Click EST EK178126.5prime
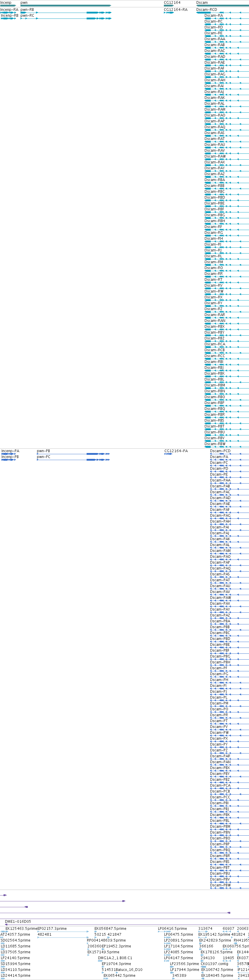Image resolution: width=249 pixels, height=980 pixels. point(216,952)
